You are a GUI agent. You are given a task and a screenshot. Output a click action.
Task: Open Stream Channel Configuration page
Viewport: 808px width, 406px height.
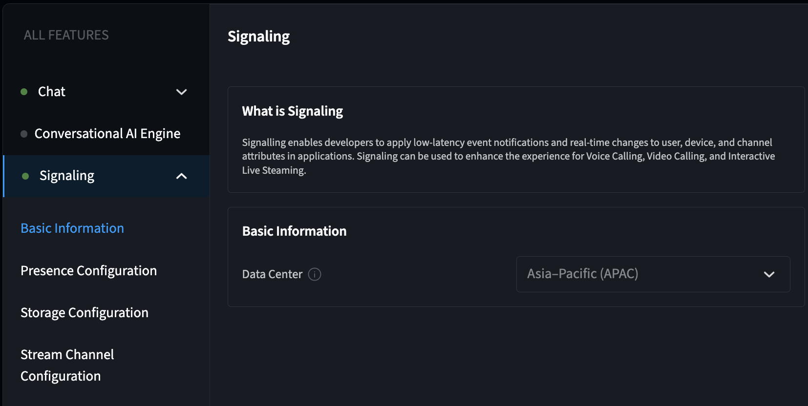(67, 365)
